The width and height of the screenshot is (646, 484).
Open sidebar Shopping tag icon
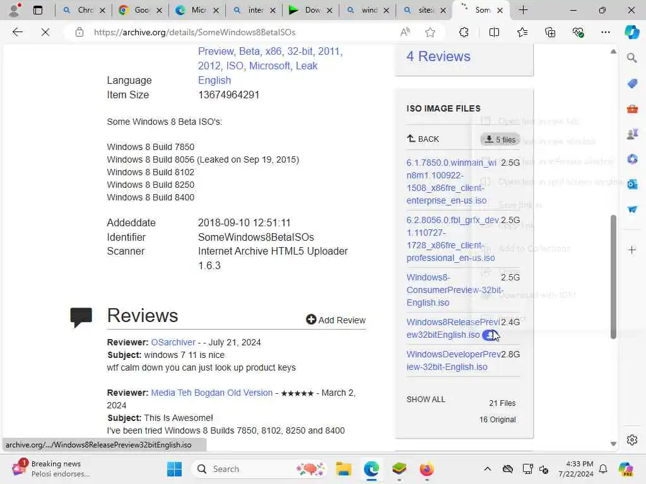[x=632, y=84]
